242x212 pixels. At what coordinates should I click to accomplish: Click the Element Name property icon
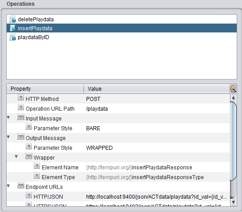click(37, 166)
